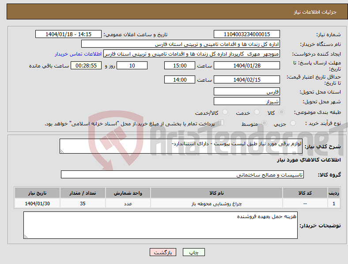The height and width of the screenshot is (264, 348).
Task: Select the متوسط purchase type radio
Action: 264,123
